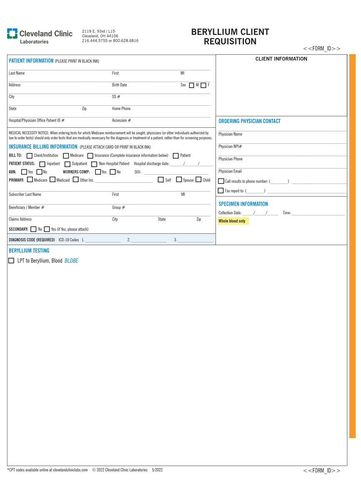Click the patient Last Name field

(x=58, y=68)
